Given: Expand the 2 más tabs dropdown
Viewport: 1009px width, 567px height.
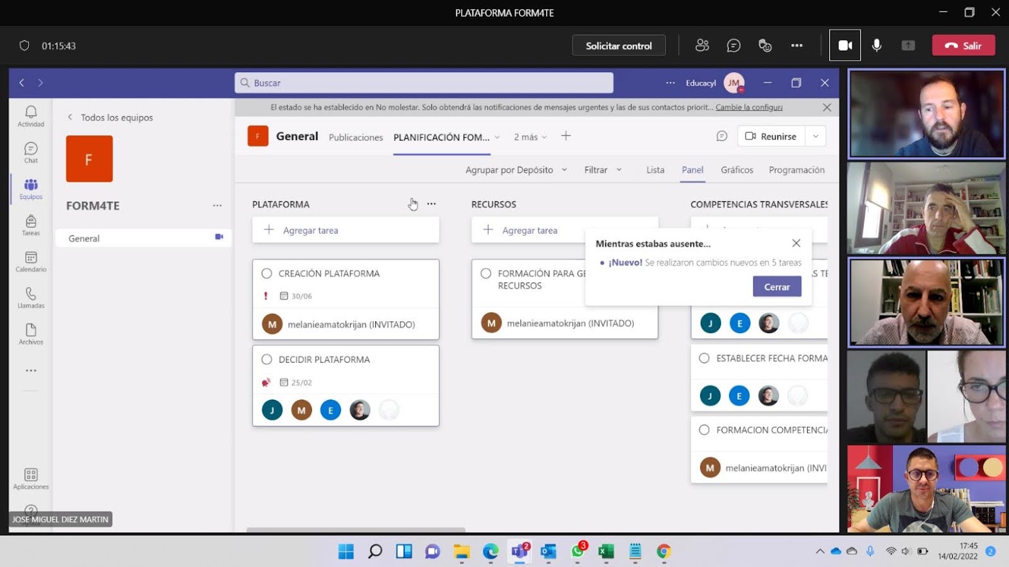Looking at the screenshot, I should pos(530,137).
